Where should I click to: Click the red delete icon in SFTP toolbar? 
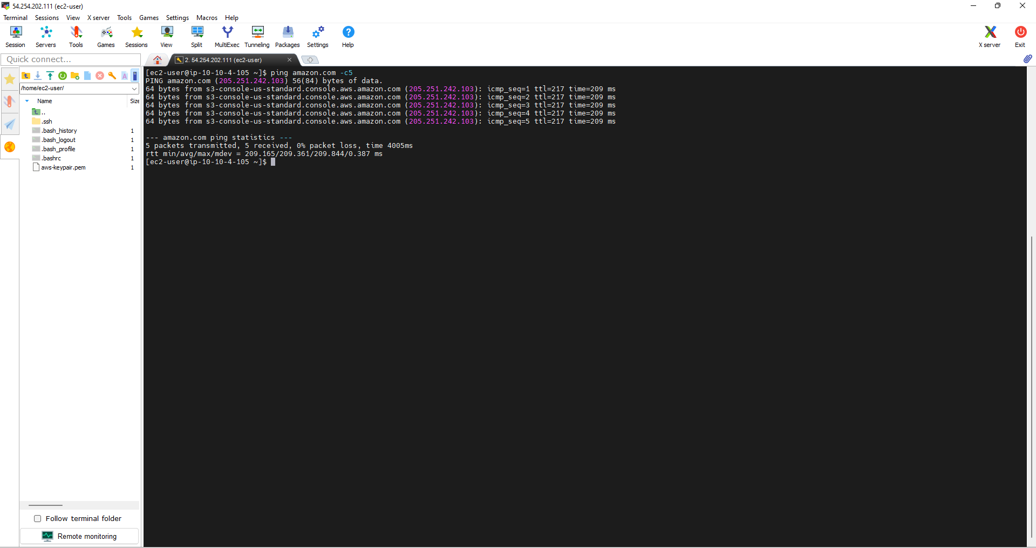coord(100,76)
